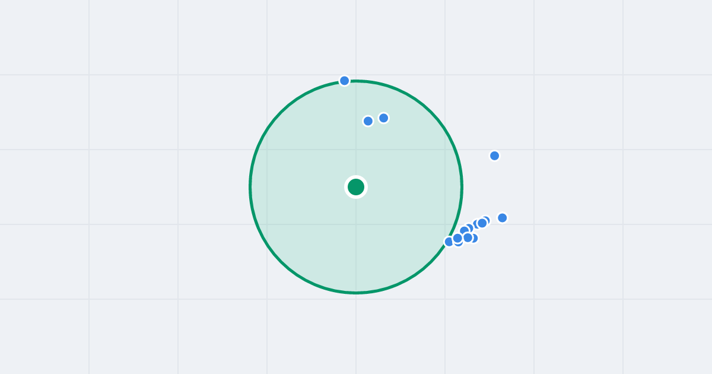Click the isolated blue dot upper right of the circle
This screenshot has width=712, height=374.
pos(495,156)
